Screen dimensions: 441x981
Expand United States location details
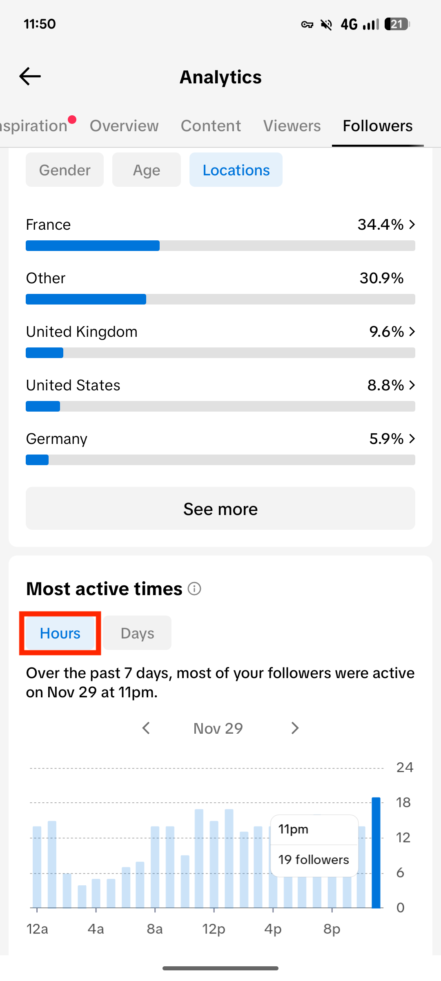[x=412, y=385]
